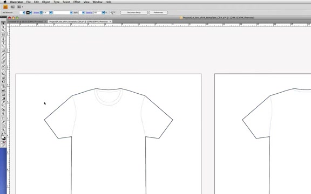Select the Scale tool

click(3, 74)
